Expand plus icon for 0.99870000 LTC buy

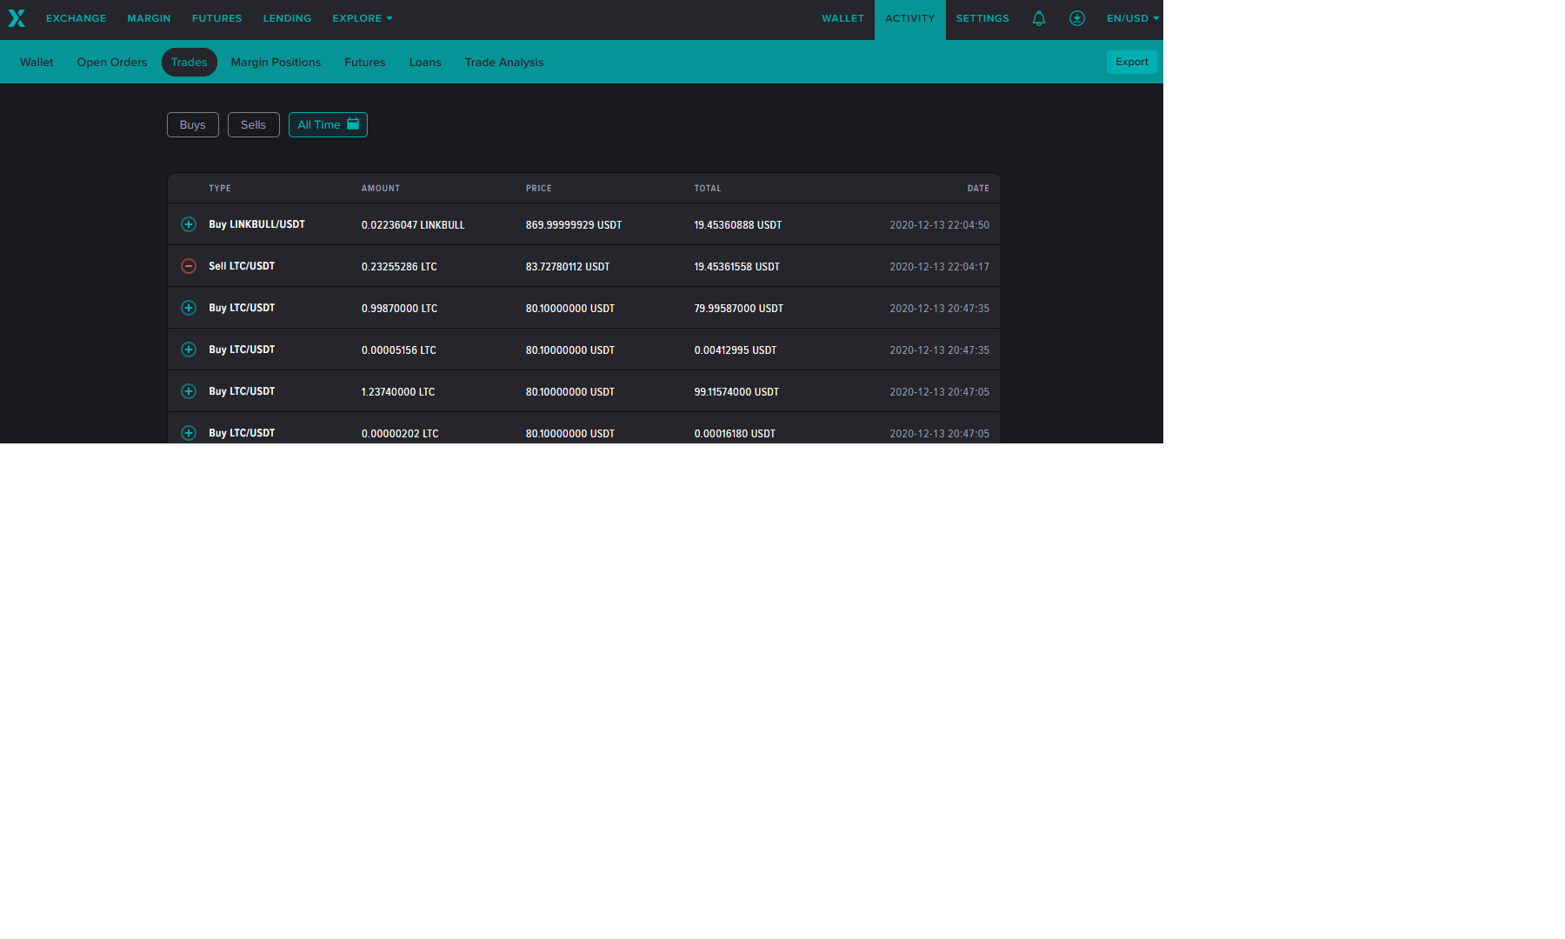[189, 308]
